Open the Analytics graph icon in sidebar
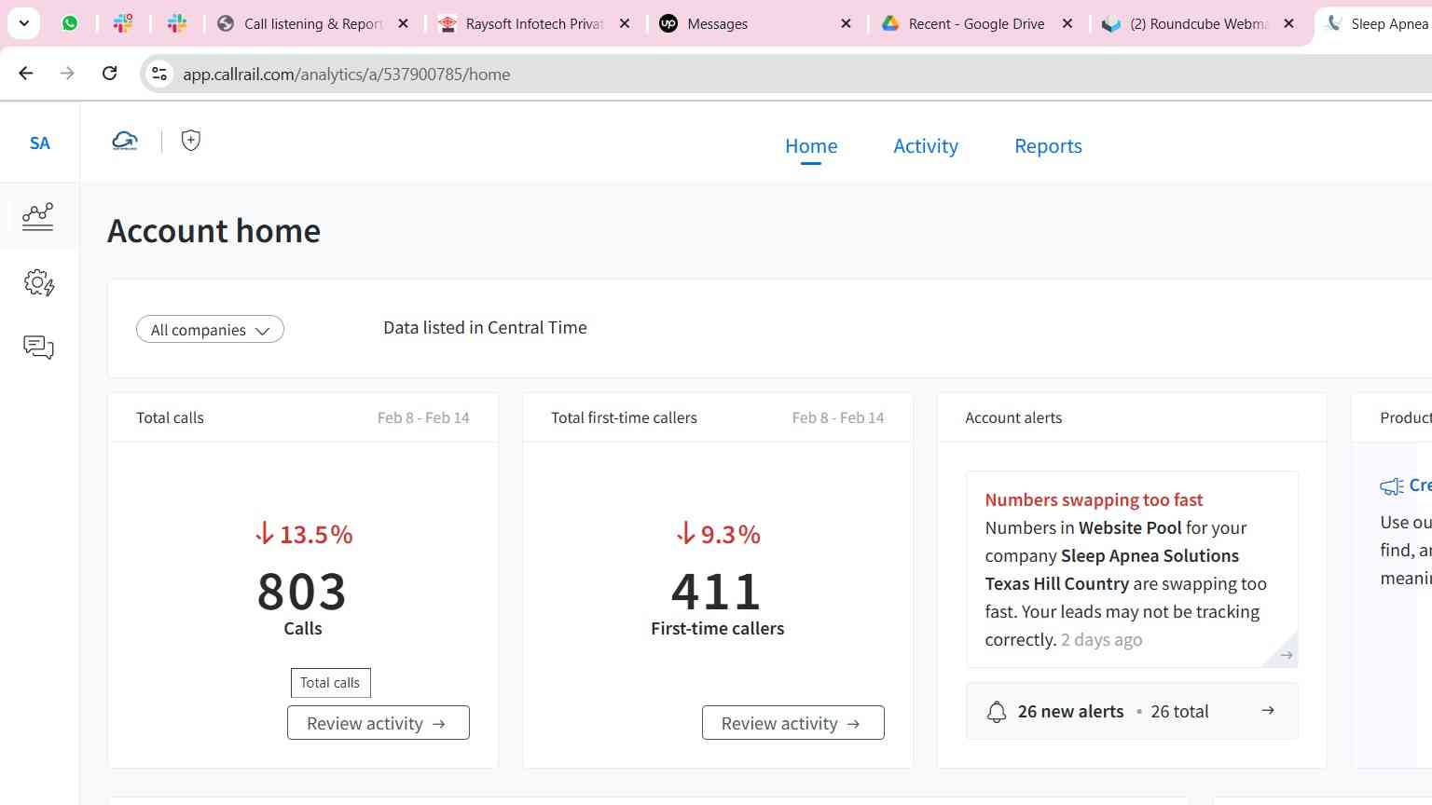 coord(38,216)
